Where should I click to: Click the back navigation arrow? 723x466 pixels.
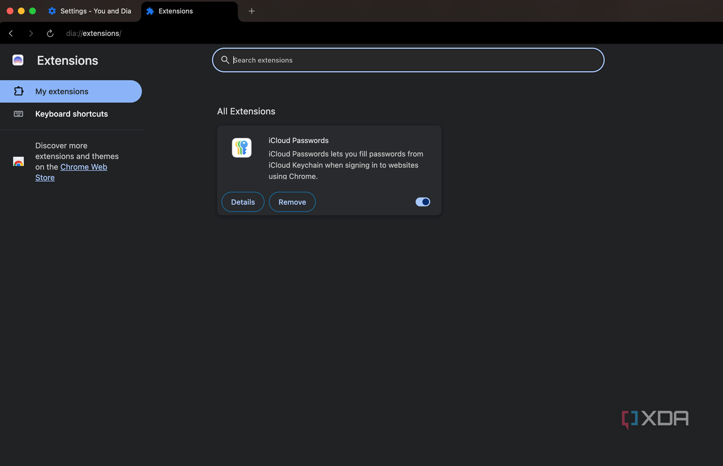(11, 33)
